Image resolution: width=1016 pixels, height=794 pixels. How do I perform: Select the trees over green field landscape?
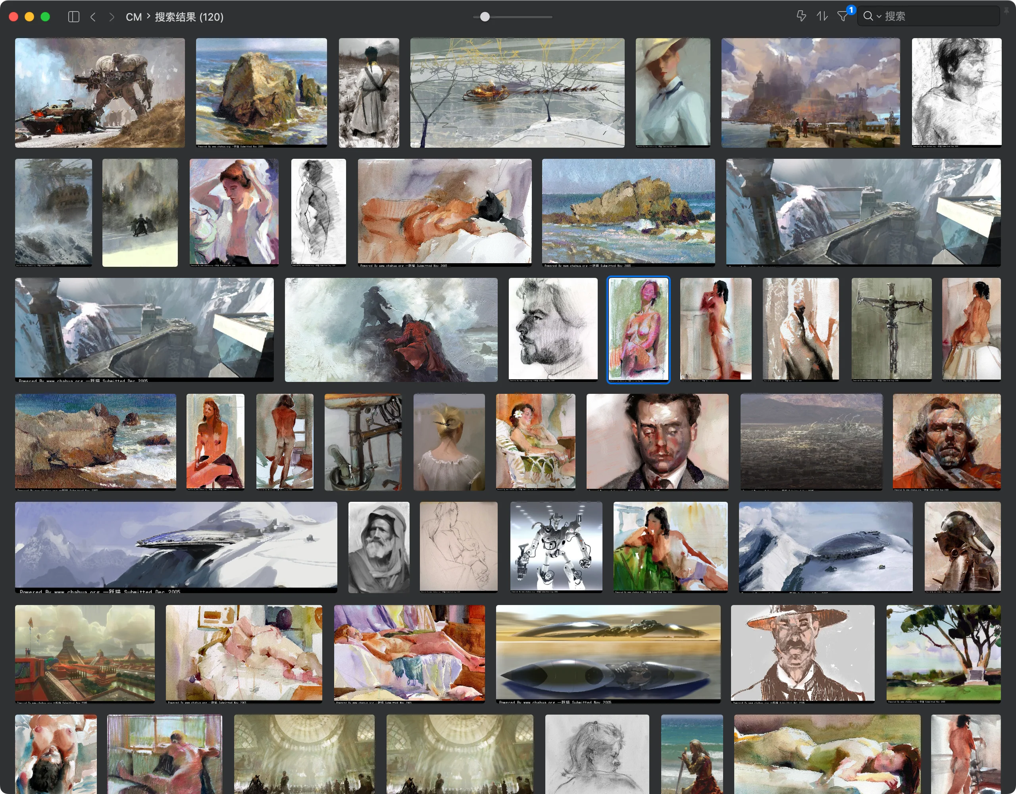pyautogui.click(x=943, y=653)
